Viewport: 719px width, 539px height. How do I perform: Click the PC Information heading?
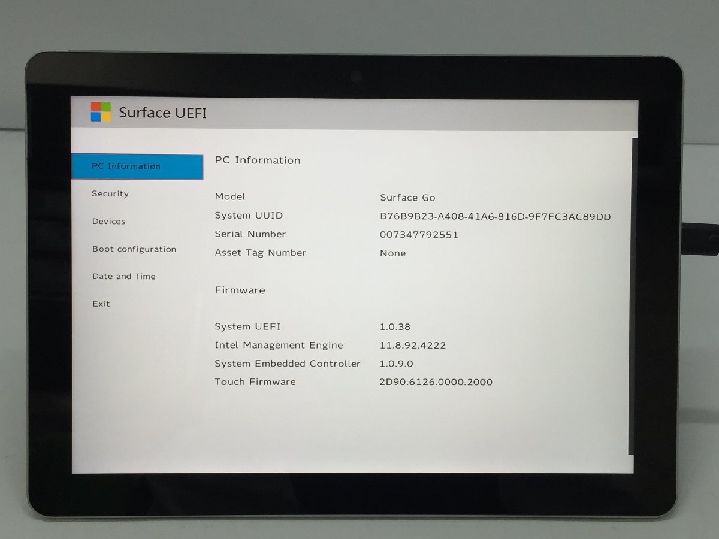click(x=258, y=160)
